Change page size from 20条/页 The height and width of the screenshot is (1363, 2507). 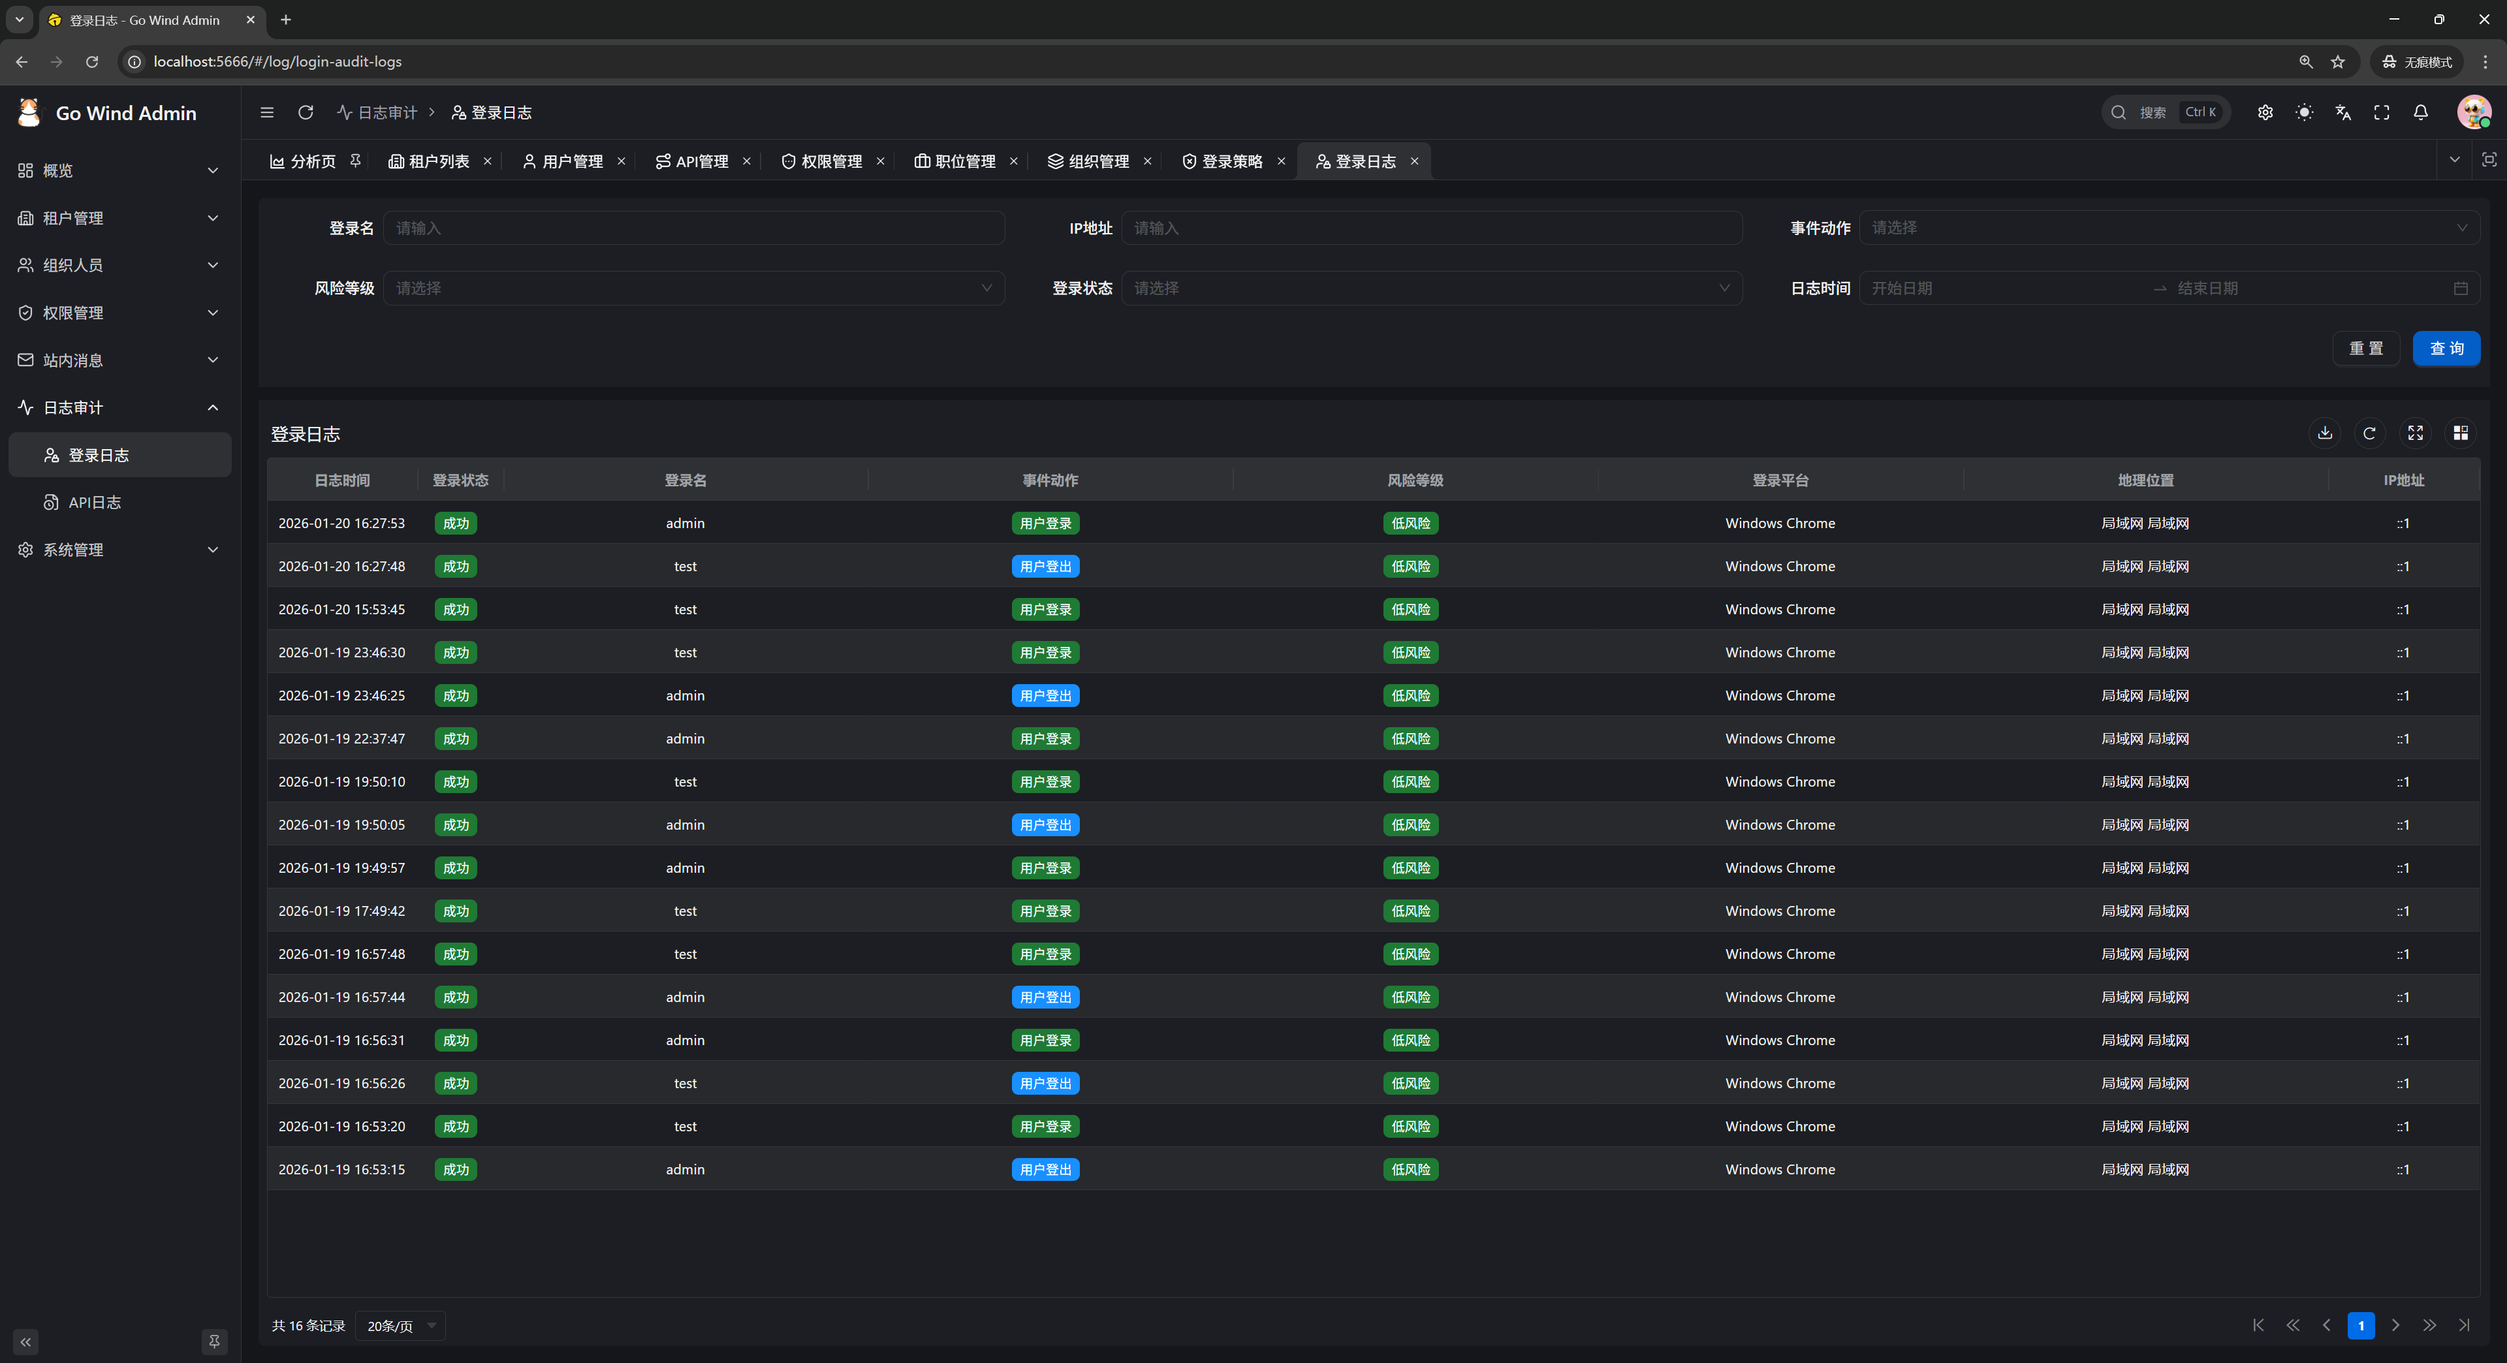point(400,1326)
